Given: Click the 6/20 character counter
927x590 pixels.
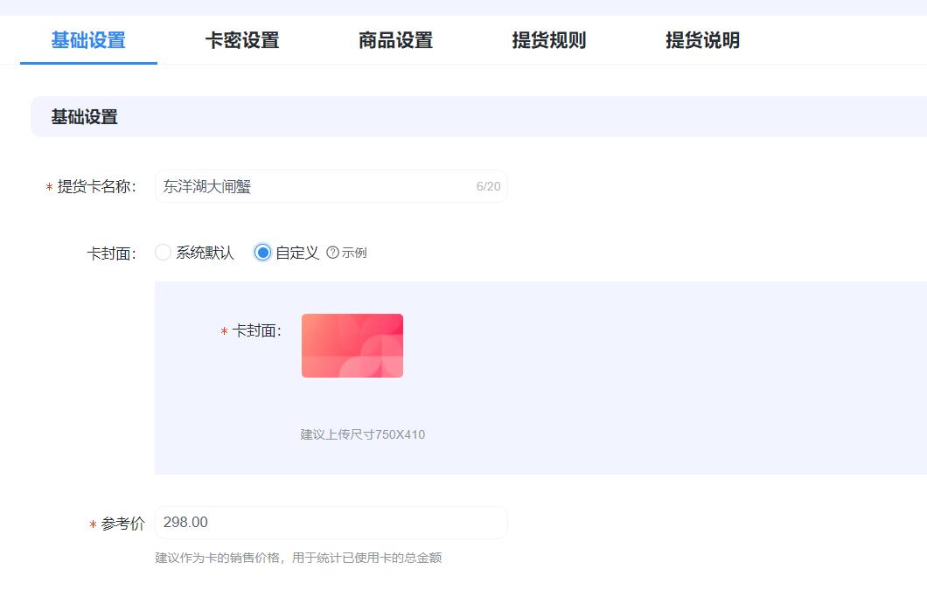Looking at the screenshot, I should [x=488, y=187].
